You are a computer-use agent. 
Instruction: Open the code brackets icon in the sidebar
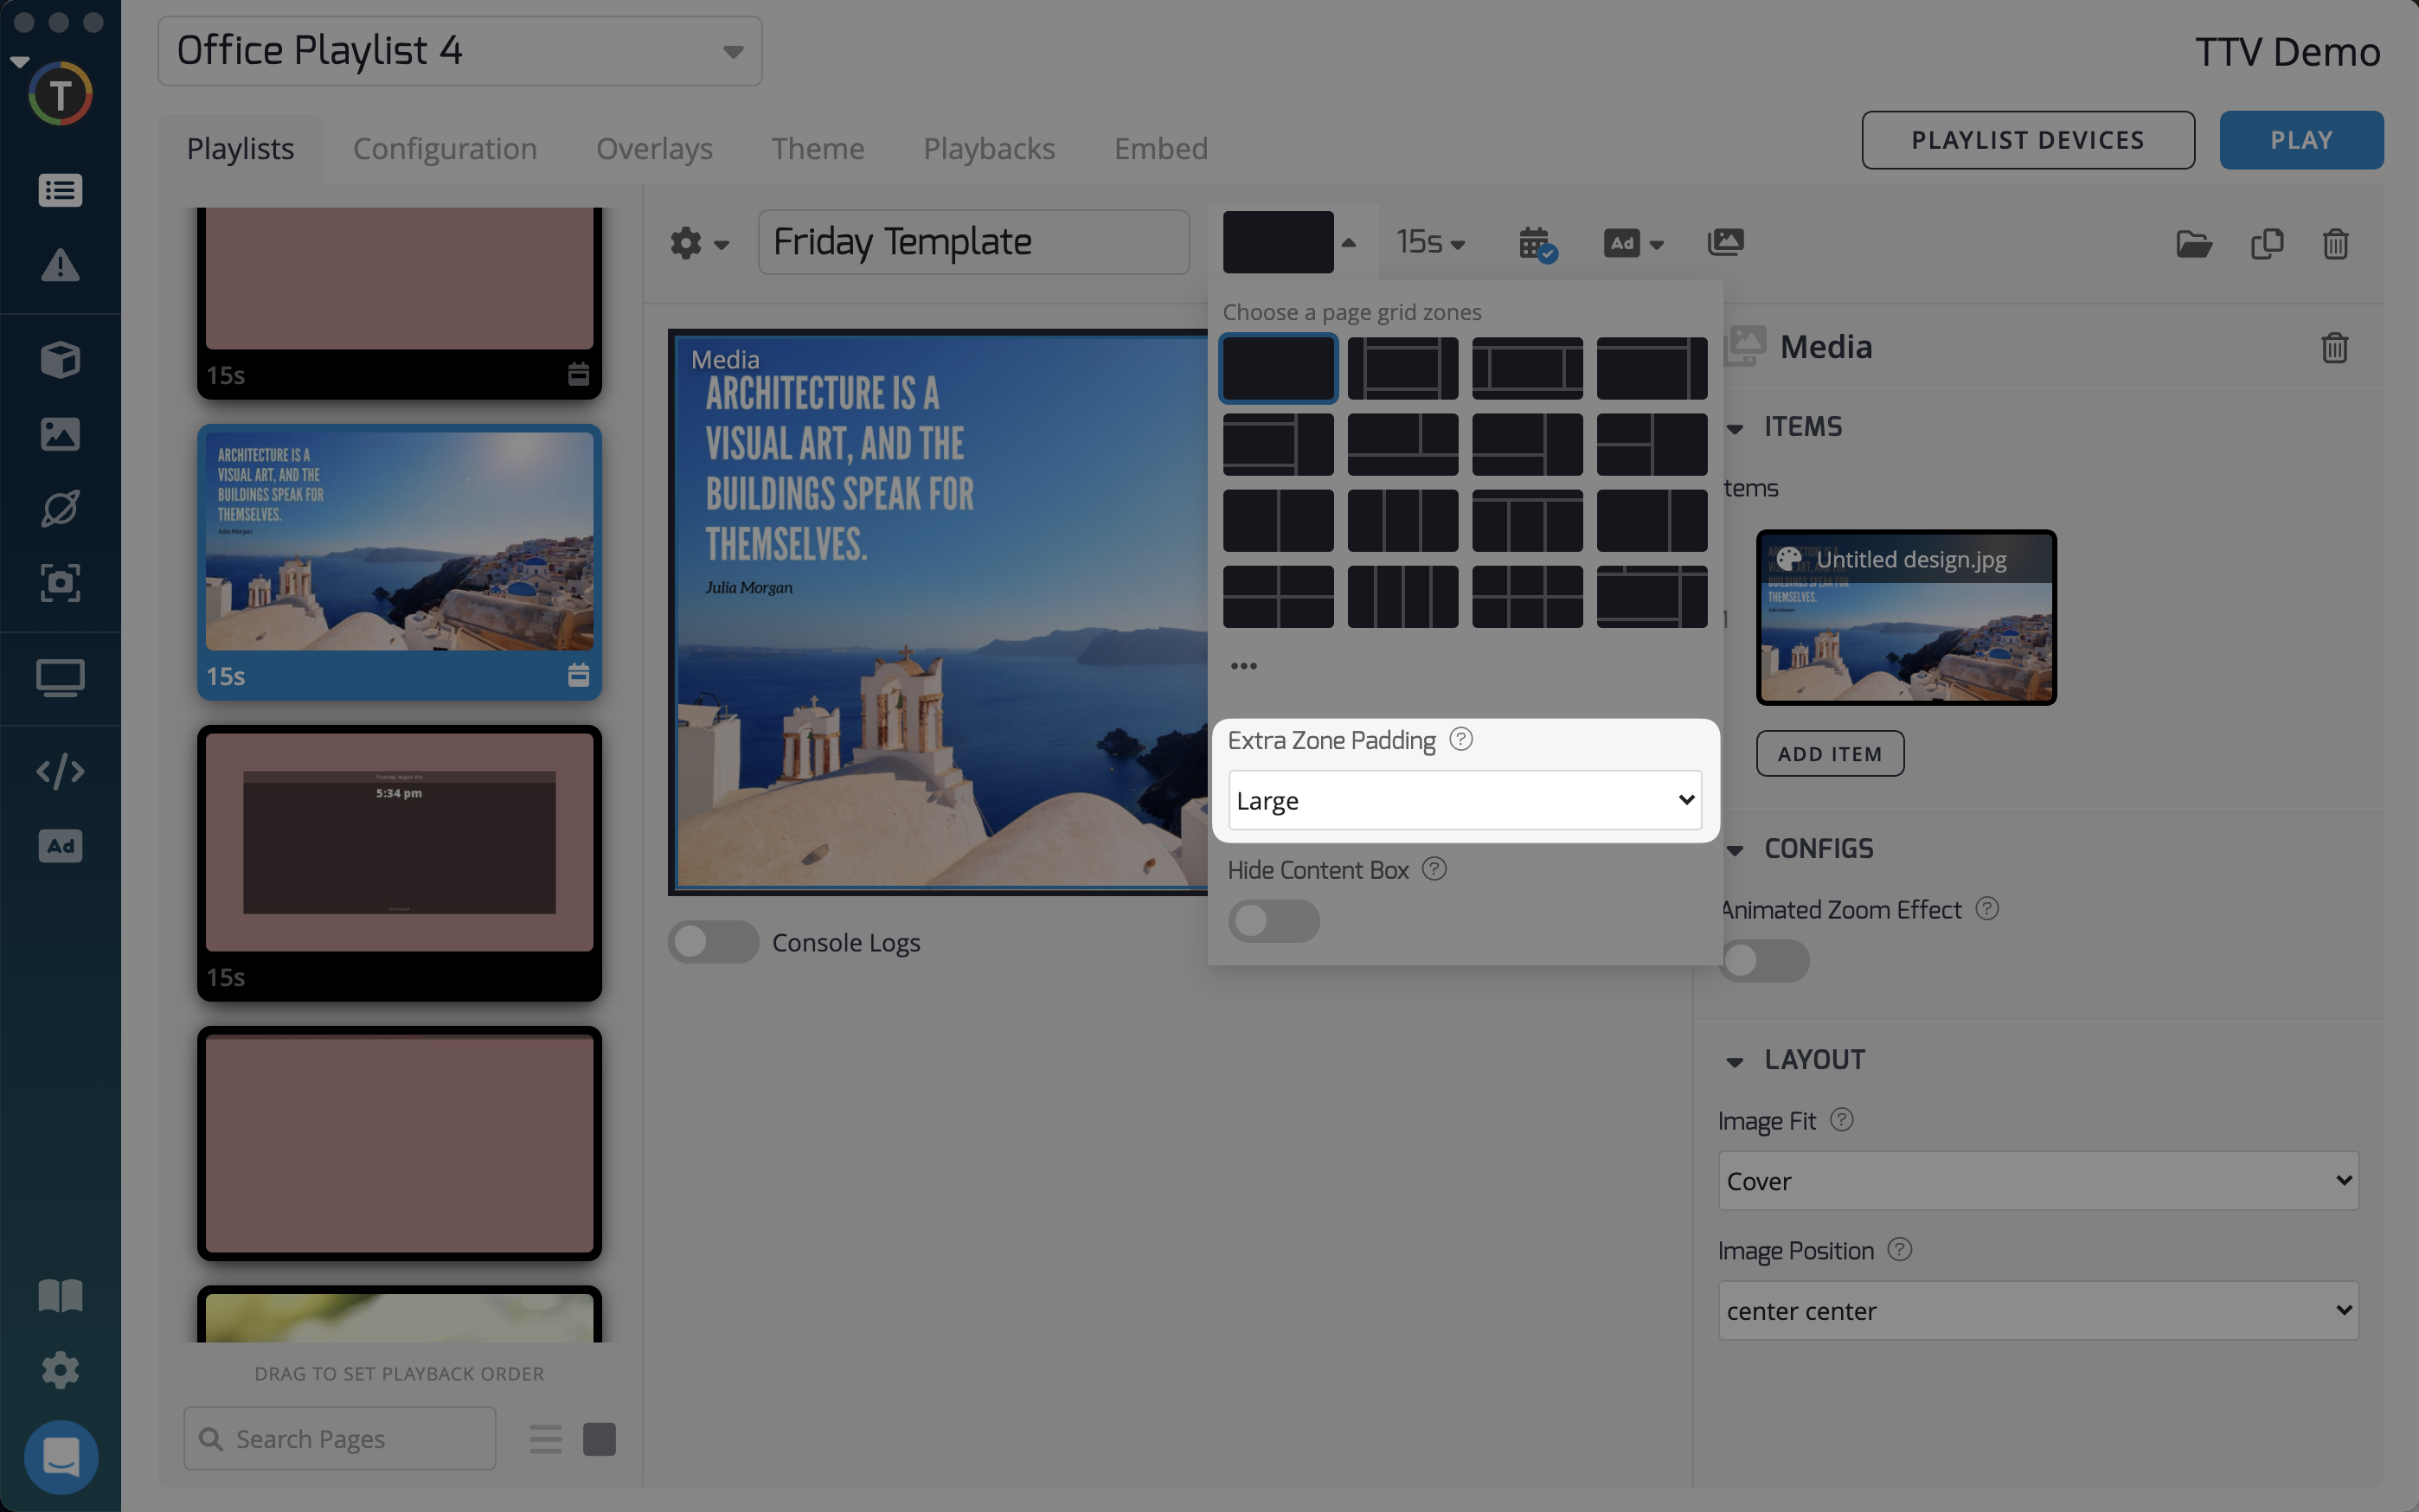(x=60, y=772)
